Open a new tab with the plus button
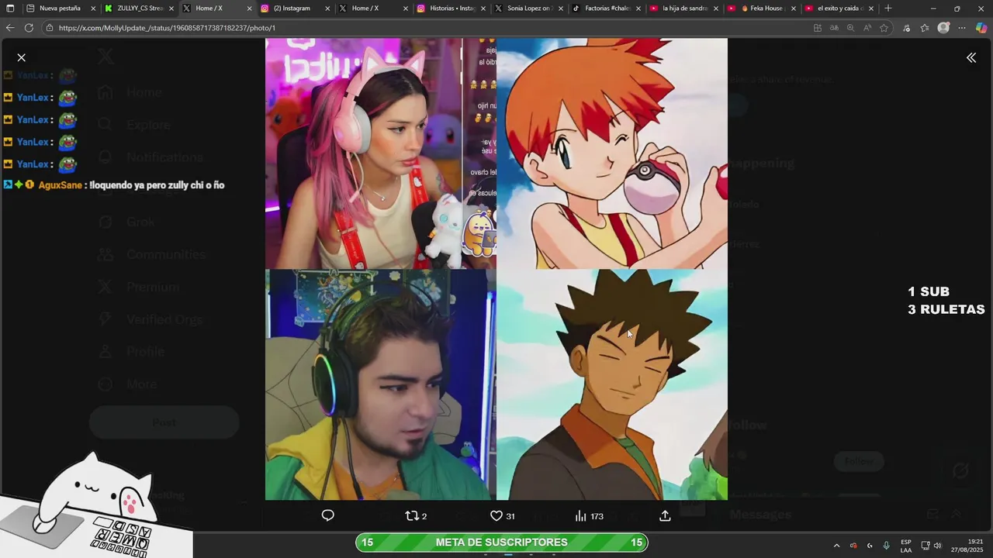Viewport: 993px width, 558px height. 888,9
